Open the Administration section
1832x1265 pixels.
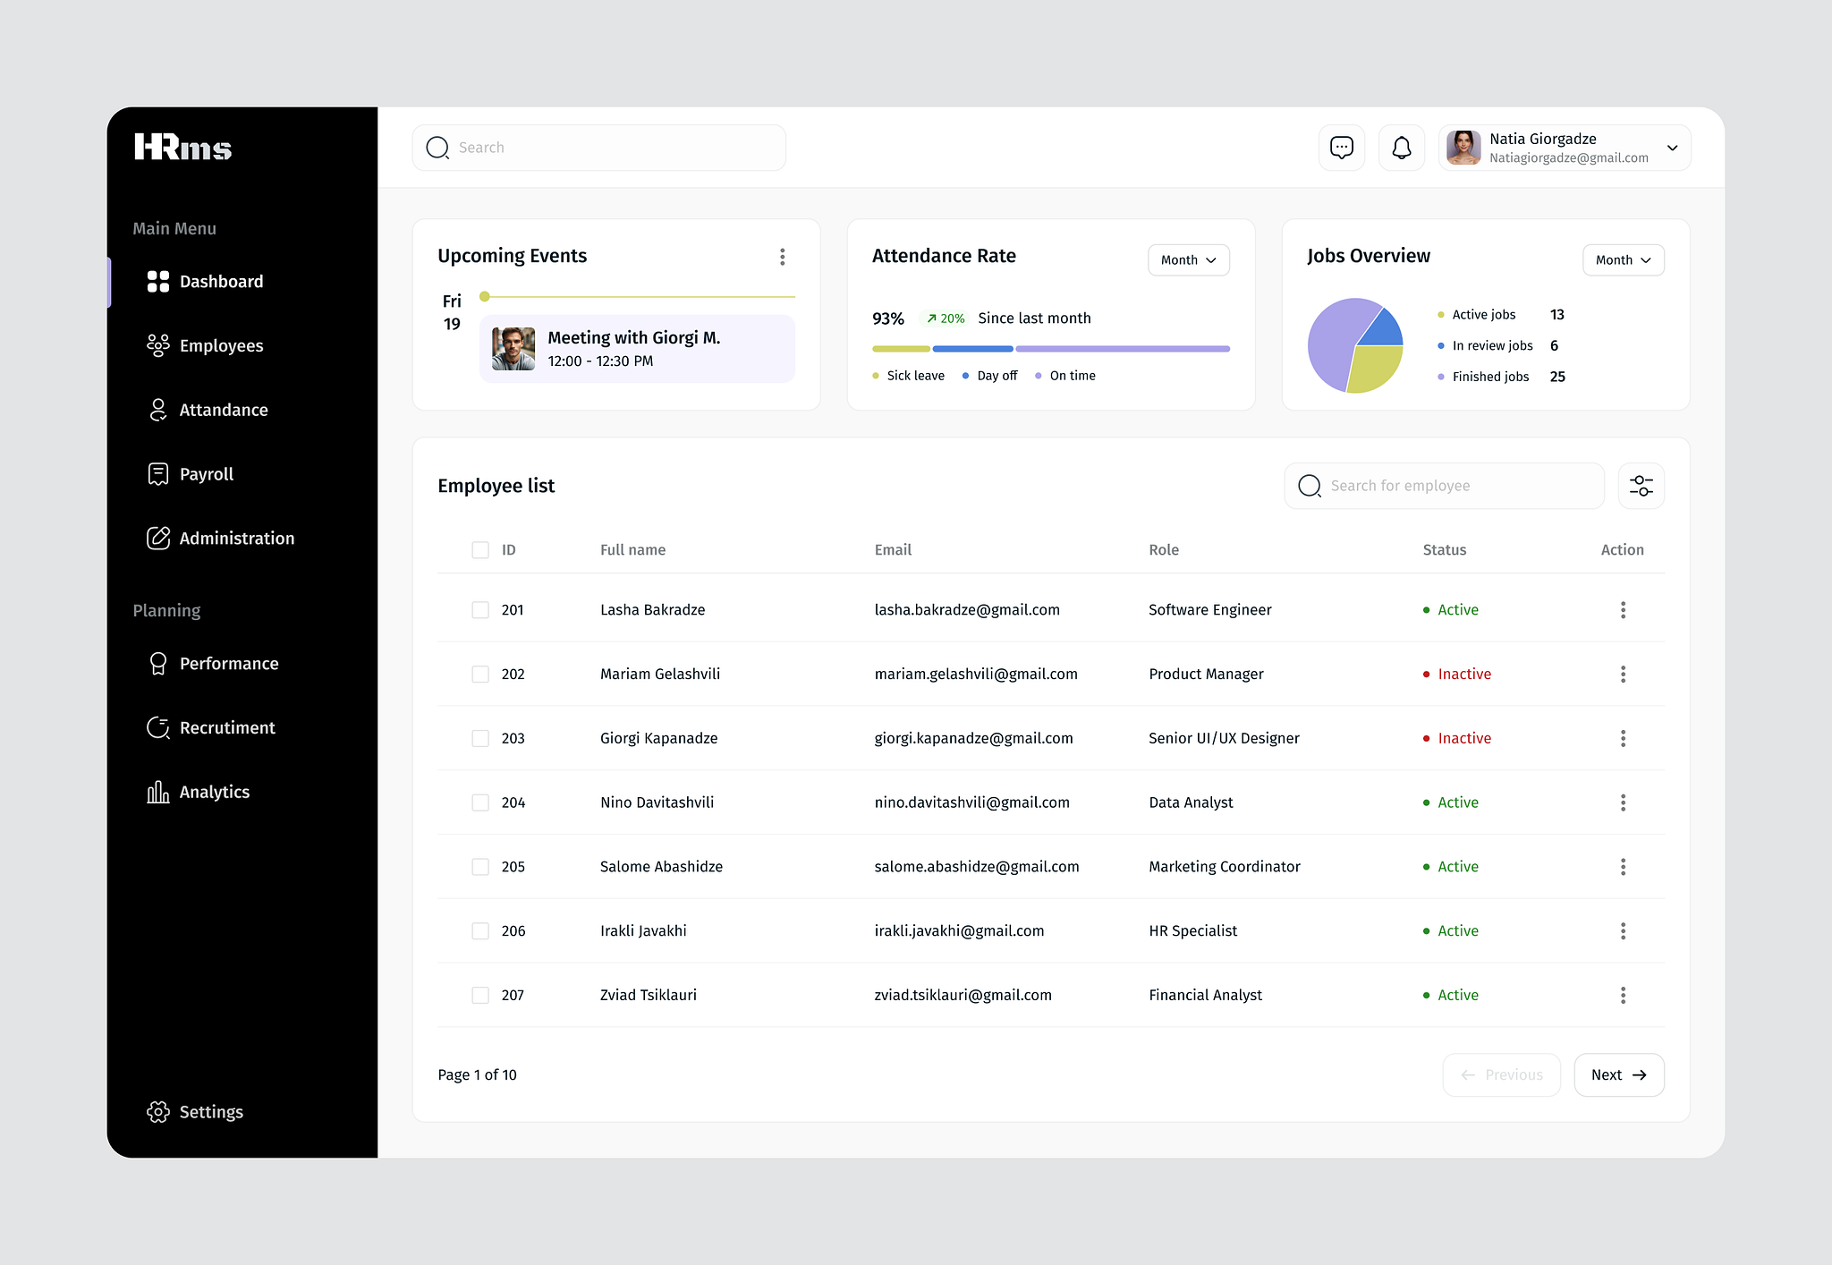point(236,538)
